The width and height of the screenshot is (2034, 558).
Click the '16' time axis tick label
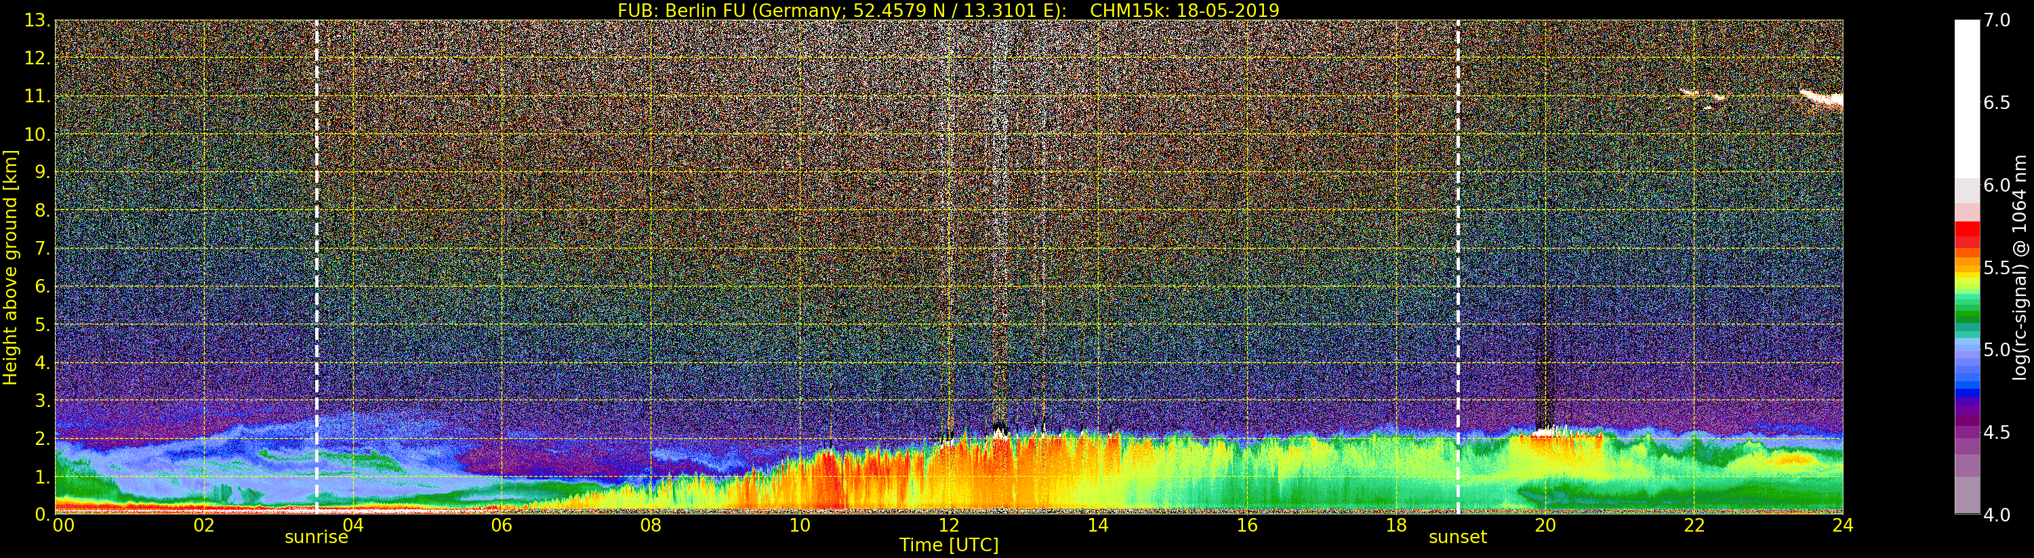(1247, 525)
